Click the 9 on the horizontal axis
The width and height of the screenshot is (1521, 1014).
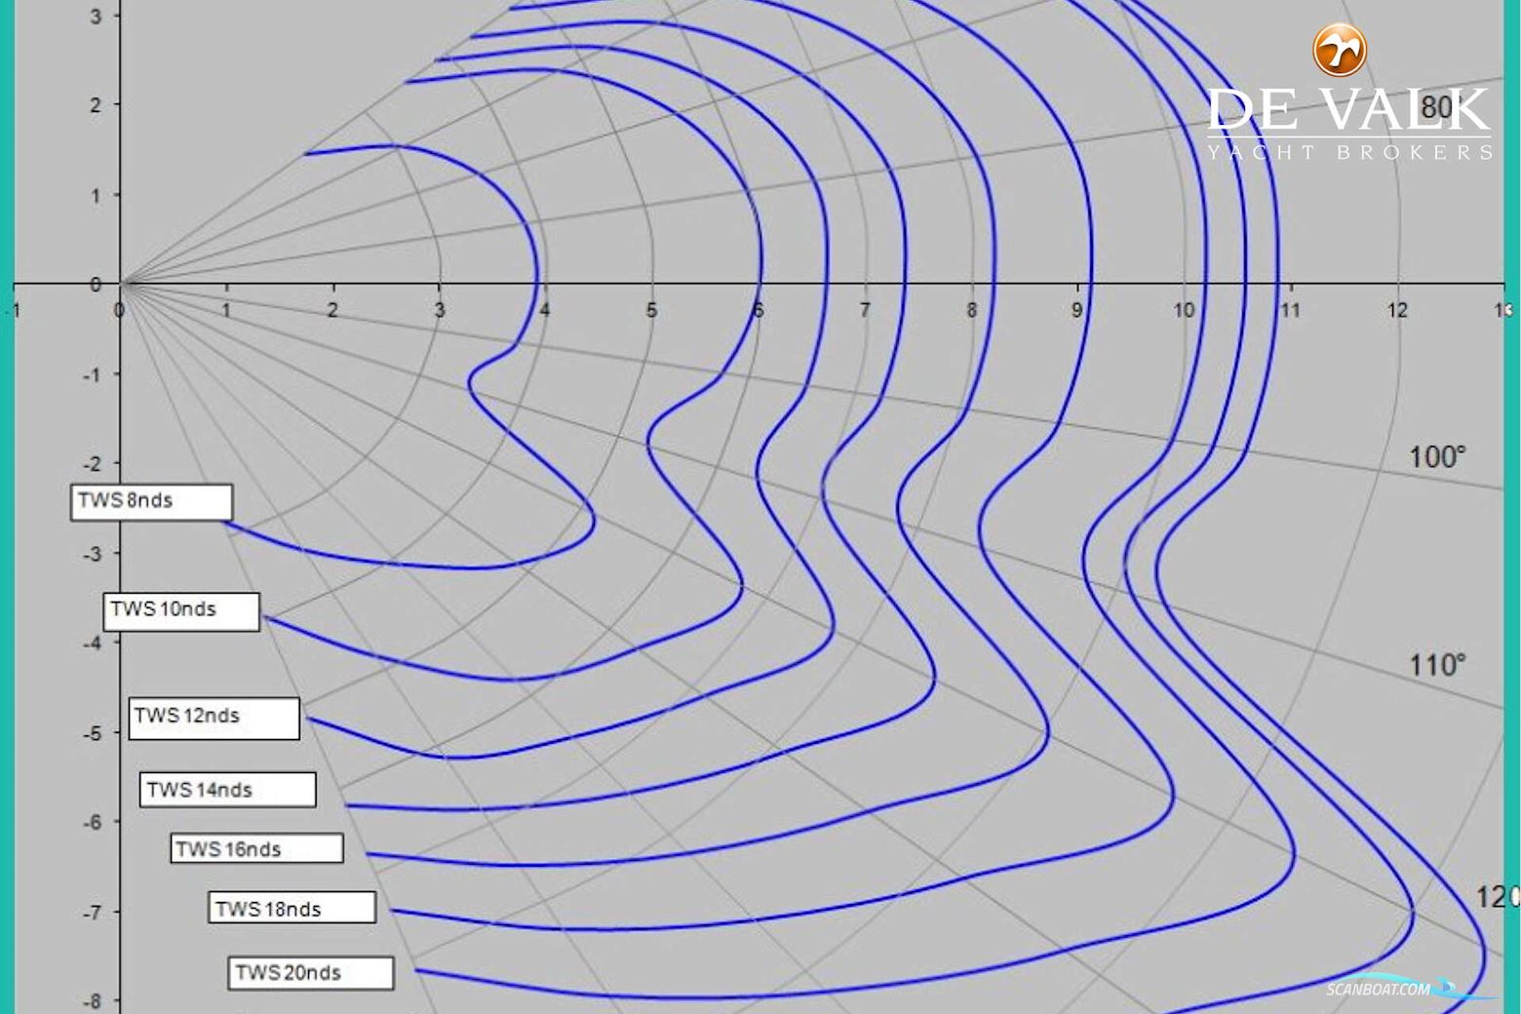pyautogui.click(x=1076, y=311)
